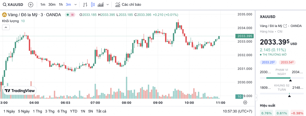The width and height of the screenshot is (306, 116).
Task: Select the area chart style icon
Action: tap(101, 5)
